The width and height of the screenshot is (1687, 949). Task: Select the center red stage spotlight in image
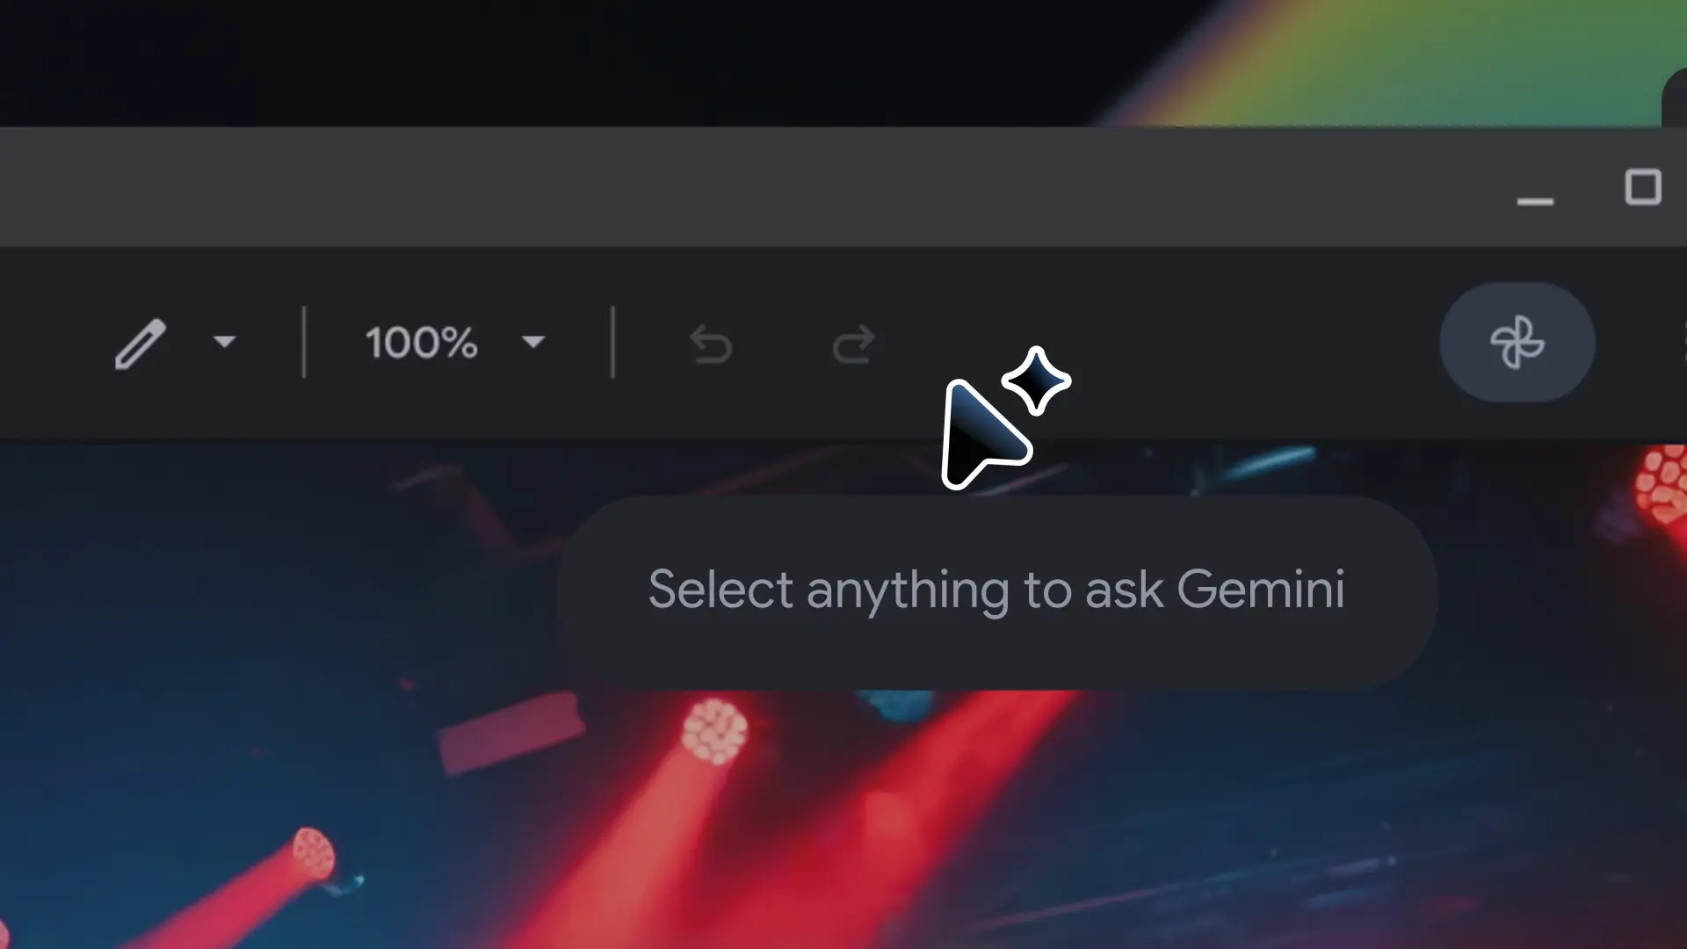pos(714,731)
